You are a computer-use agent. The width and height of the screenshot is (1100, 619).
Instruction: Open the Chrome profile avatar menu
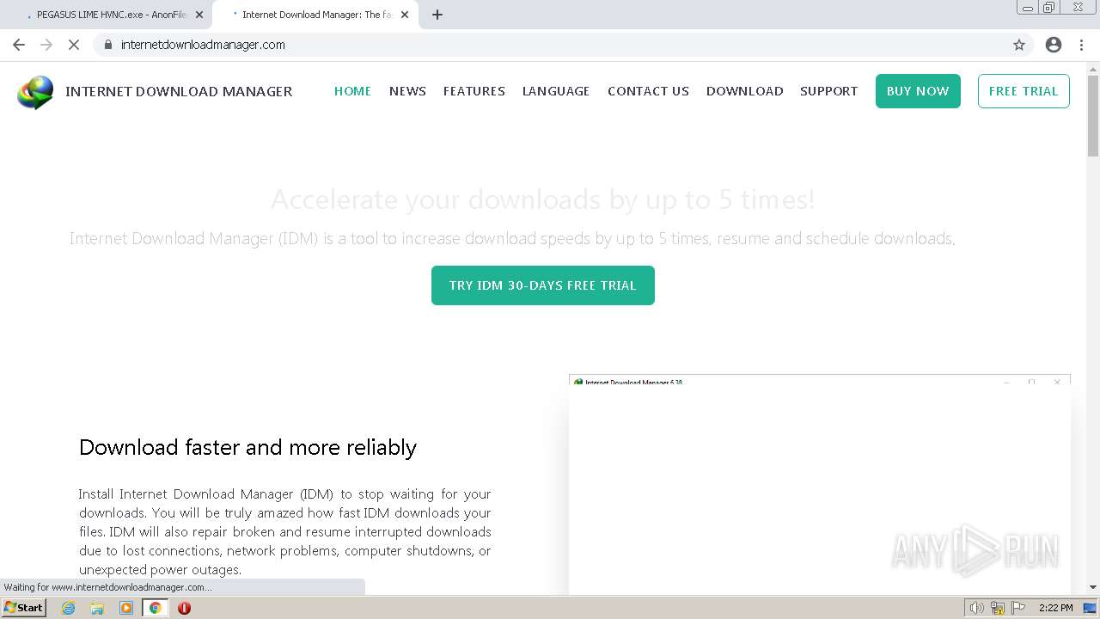[x=1054, y=45]
